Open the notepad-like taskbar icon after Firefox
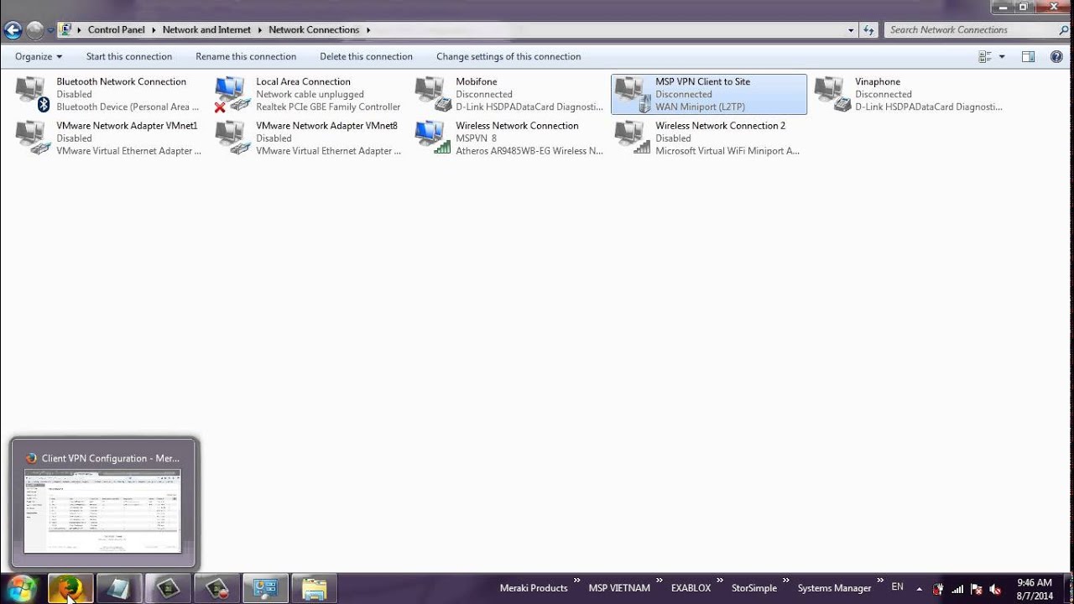 pos(118,589)
